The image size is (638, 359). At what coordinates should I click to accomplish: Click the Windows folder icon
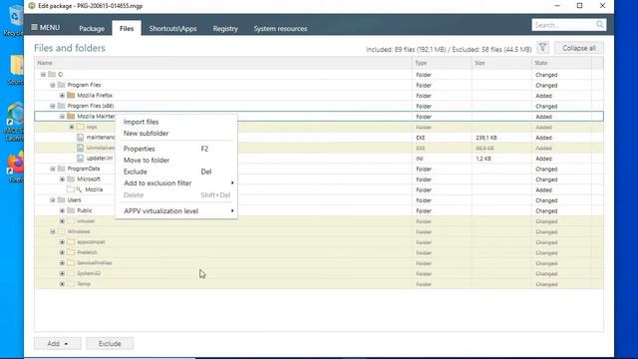(62, 231)
